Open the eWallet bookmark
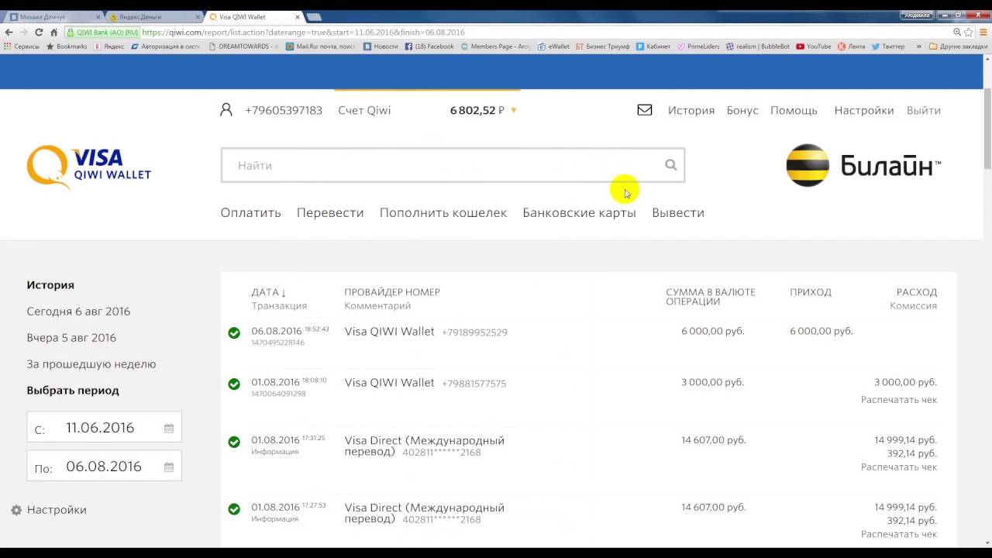The height and width of the screenshot is (558, 992). coord(553,46)
